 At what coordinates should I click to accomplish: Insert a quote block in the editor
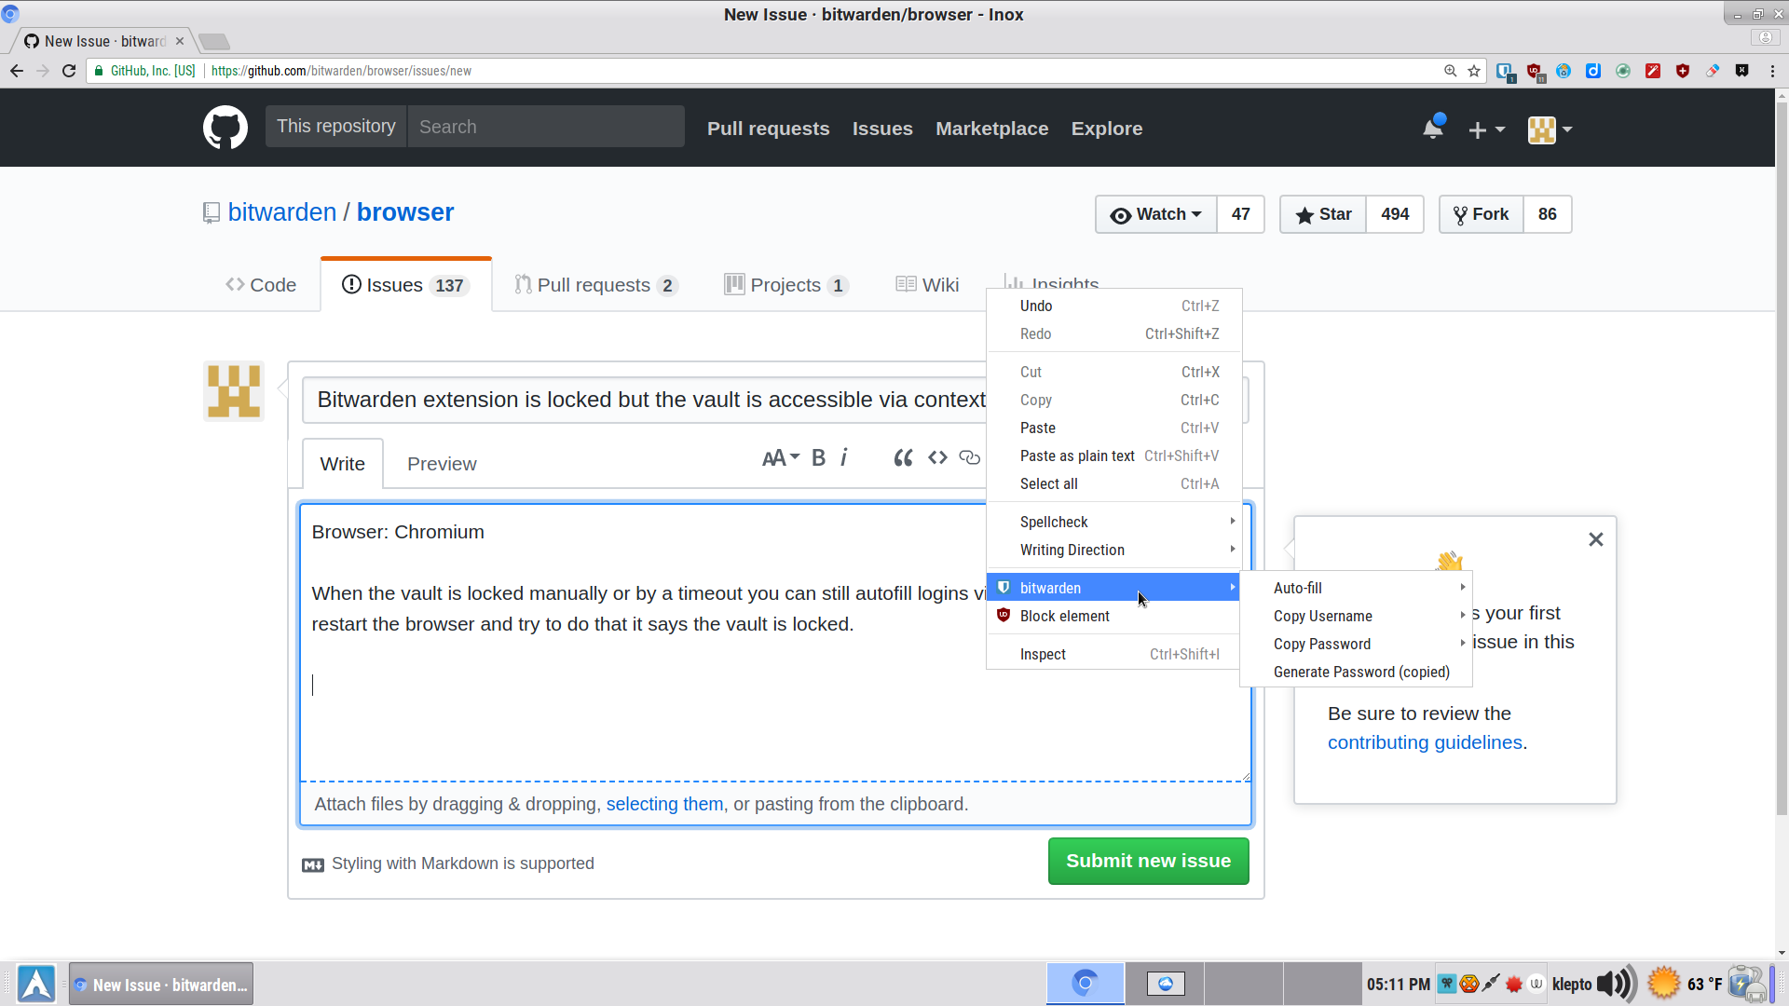[903, 457]
